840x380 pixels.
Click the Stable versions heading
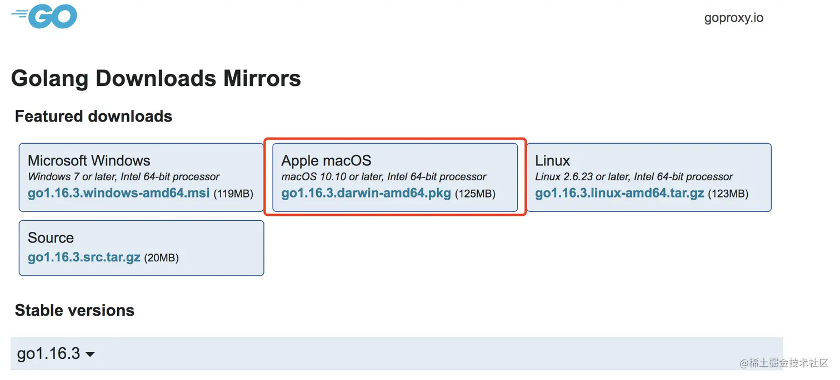[x=74, y=310]
